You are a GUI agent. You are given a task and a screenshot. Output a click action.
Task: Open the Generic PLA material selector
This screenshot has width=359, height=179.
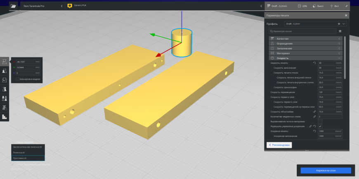(165, 6)
